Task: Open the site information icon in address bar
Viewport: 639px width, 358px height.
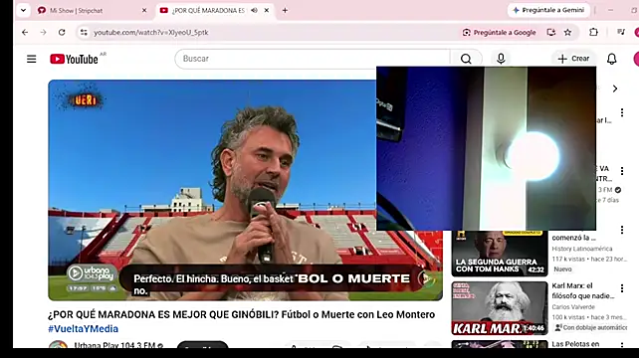Action: coord(84,32)
